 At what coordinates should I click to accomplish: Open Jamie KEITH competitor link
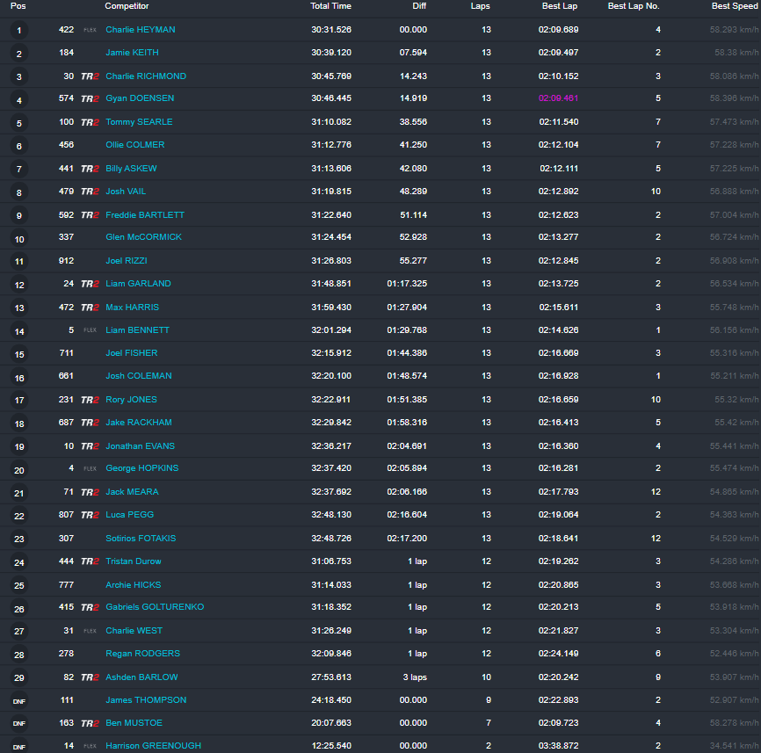132,53
